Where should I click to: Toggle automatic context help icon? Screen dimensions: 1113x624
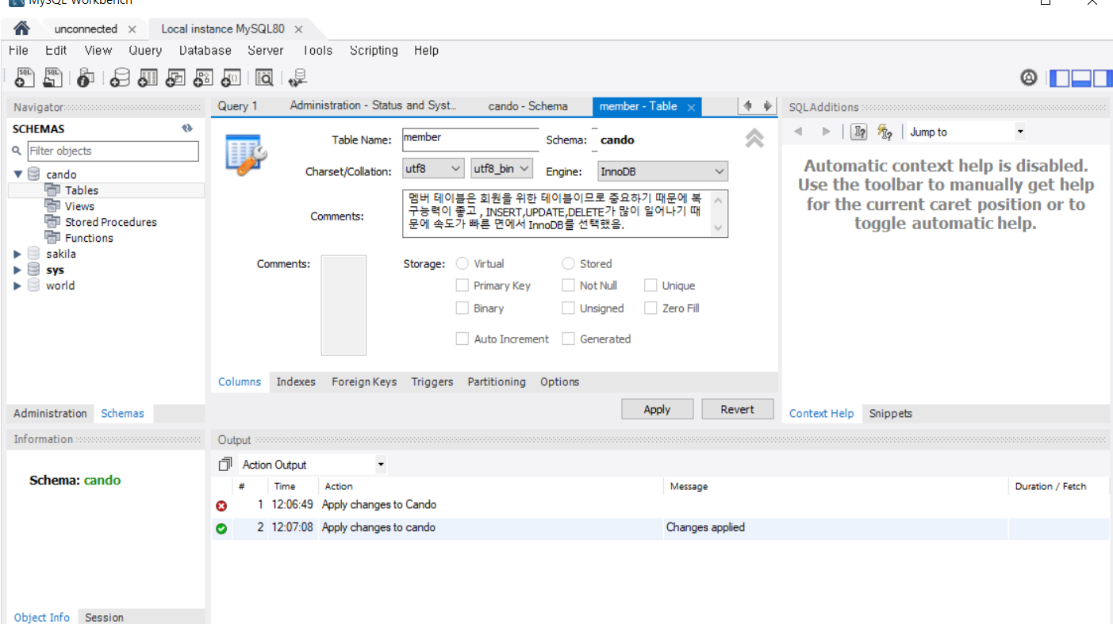pyautogui.click(x=885, y=132)
